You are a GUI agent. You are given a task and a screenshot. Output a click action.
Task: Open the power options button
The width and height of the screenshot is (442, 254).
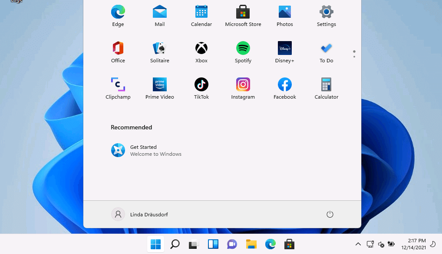click(330, 214)
